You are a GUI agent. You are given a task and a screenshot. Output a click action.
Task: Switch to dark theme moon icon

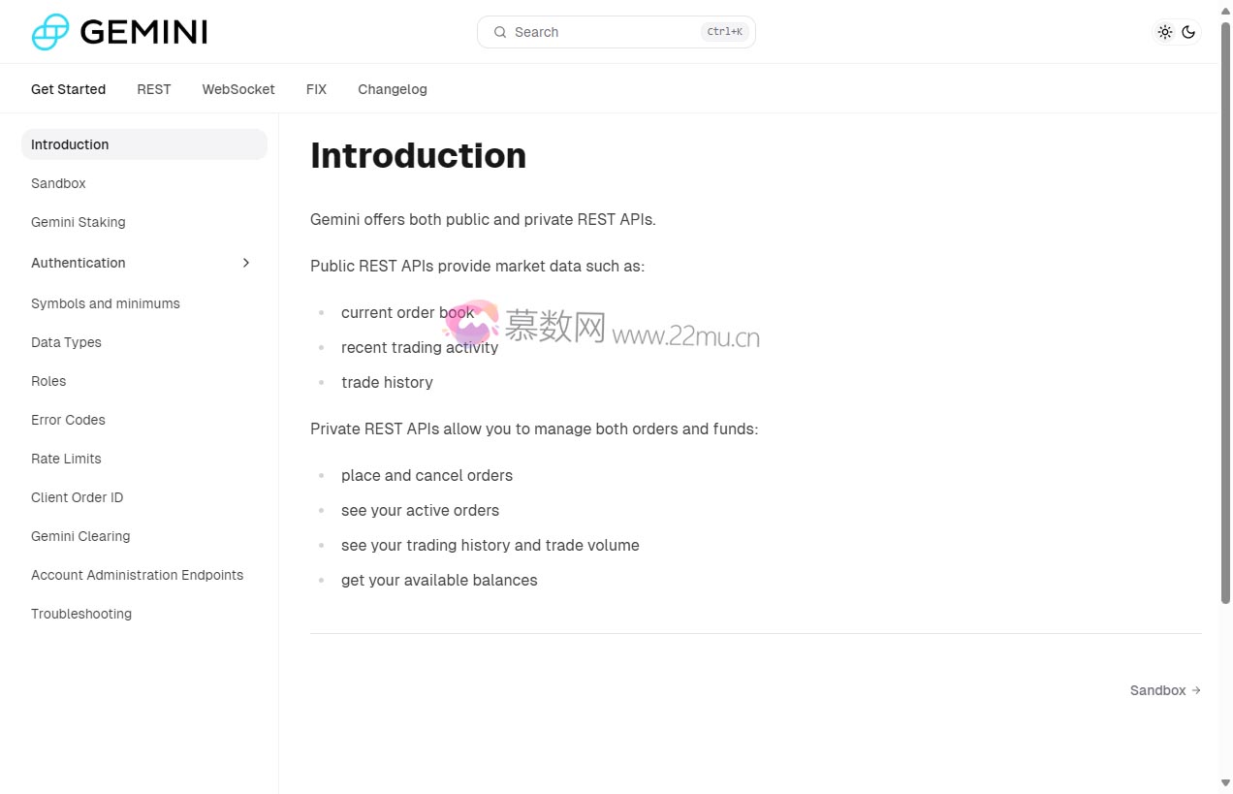(1188, 32)
